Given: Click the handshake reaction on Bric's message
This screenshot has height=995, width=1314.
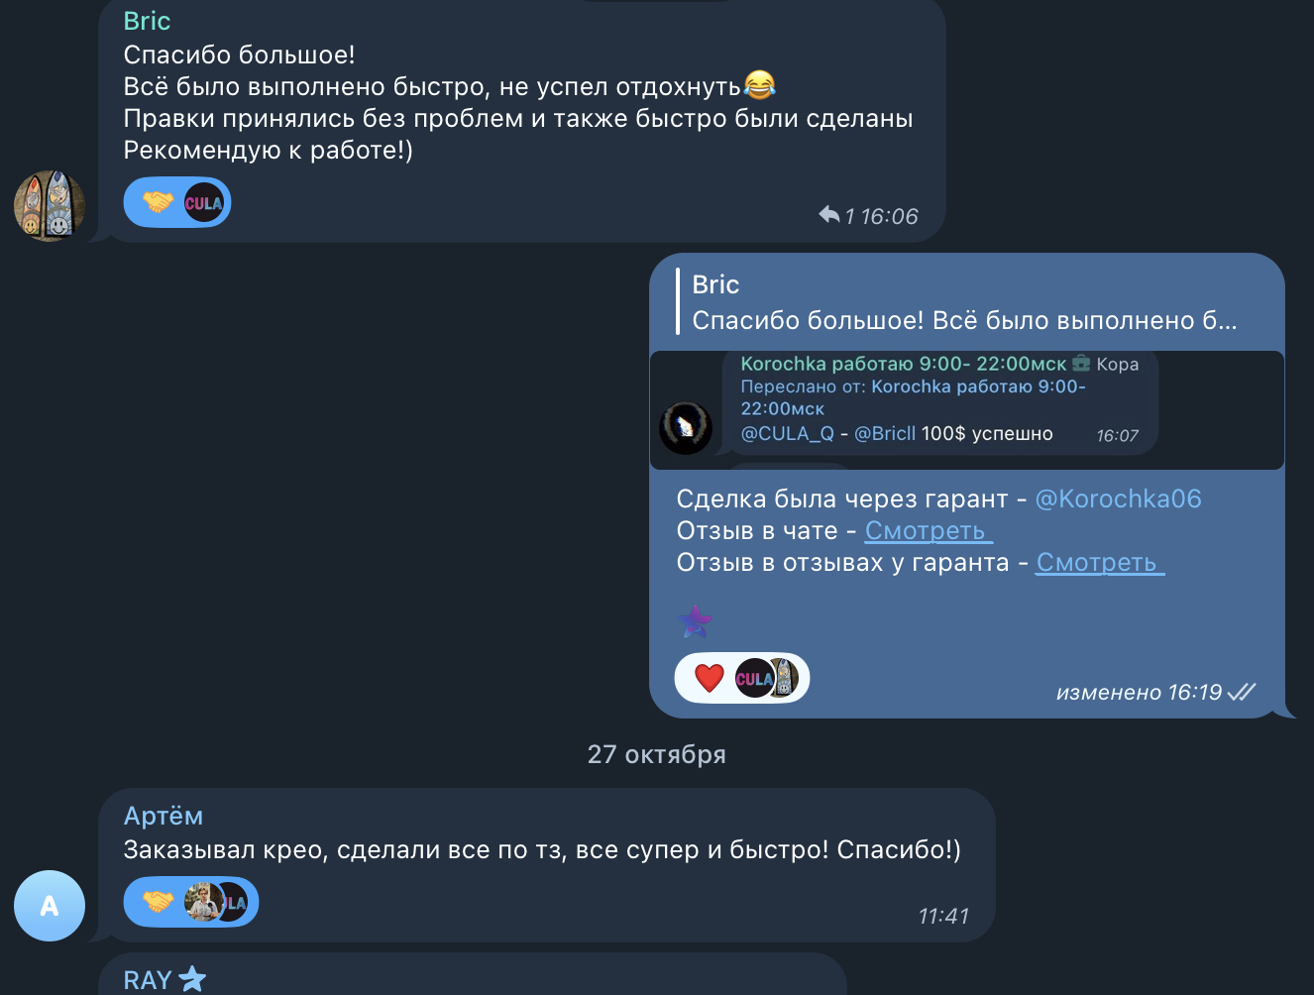Looking at the screenshot, I should point(158,203).
